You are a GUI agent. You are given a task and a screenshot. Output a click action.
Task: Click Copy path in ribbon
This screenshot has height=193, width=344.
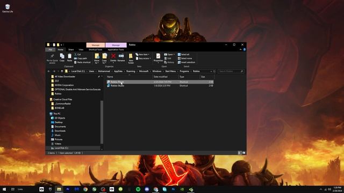pos(81,58)
